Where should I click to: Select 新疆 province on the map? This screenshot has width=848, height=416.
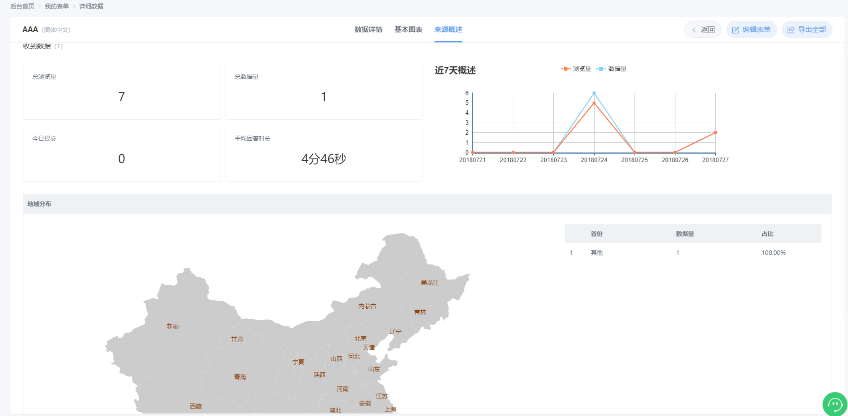click(173, 327)
